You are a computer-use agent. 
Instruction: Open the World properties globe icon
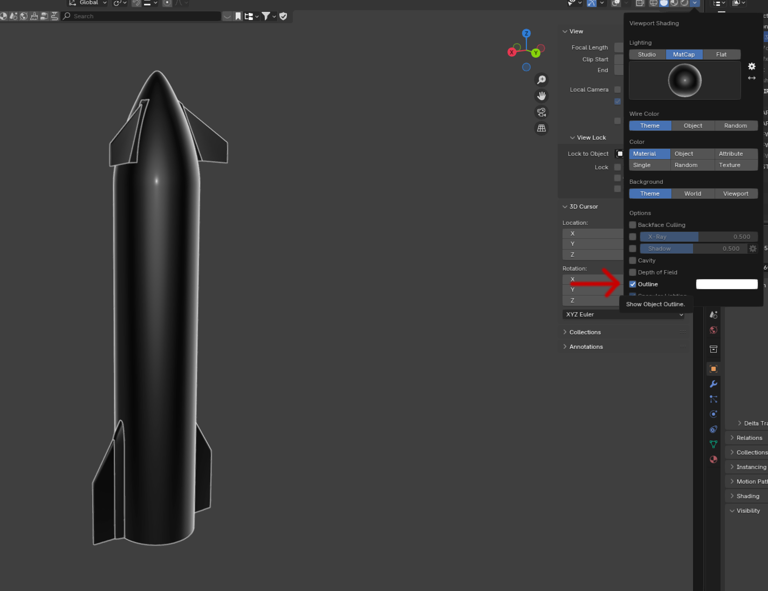714,330
